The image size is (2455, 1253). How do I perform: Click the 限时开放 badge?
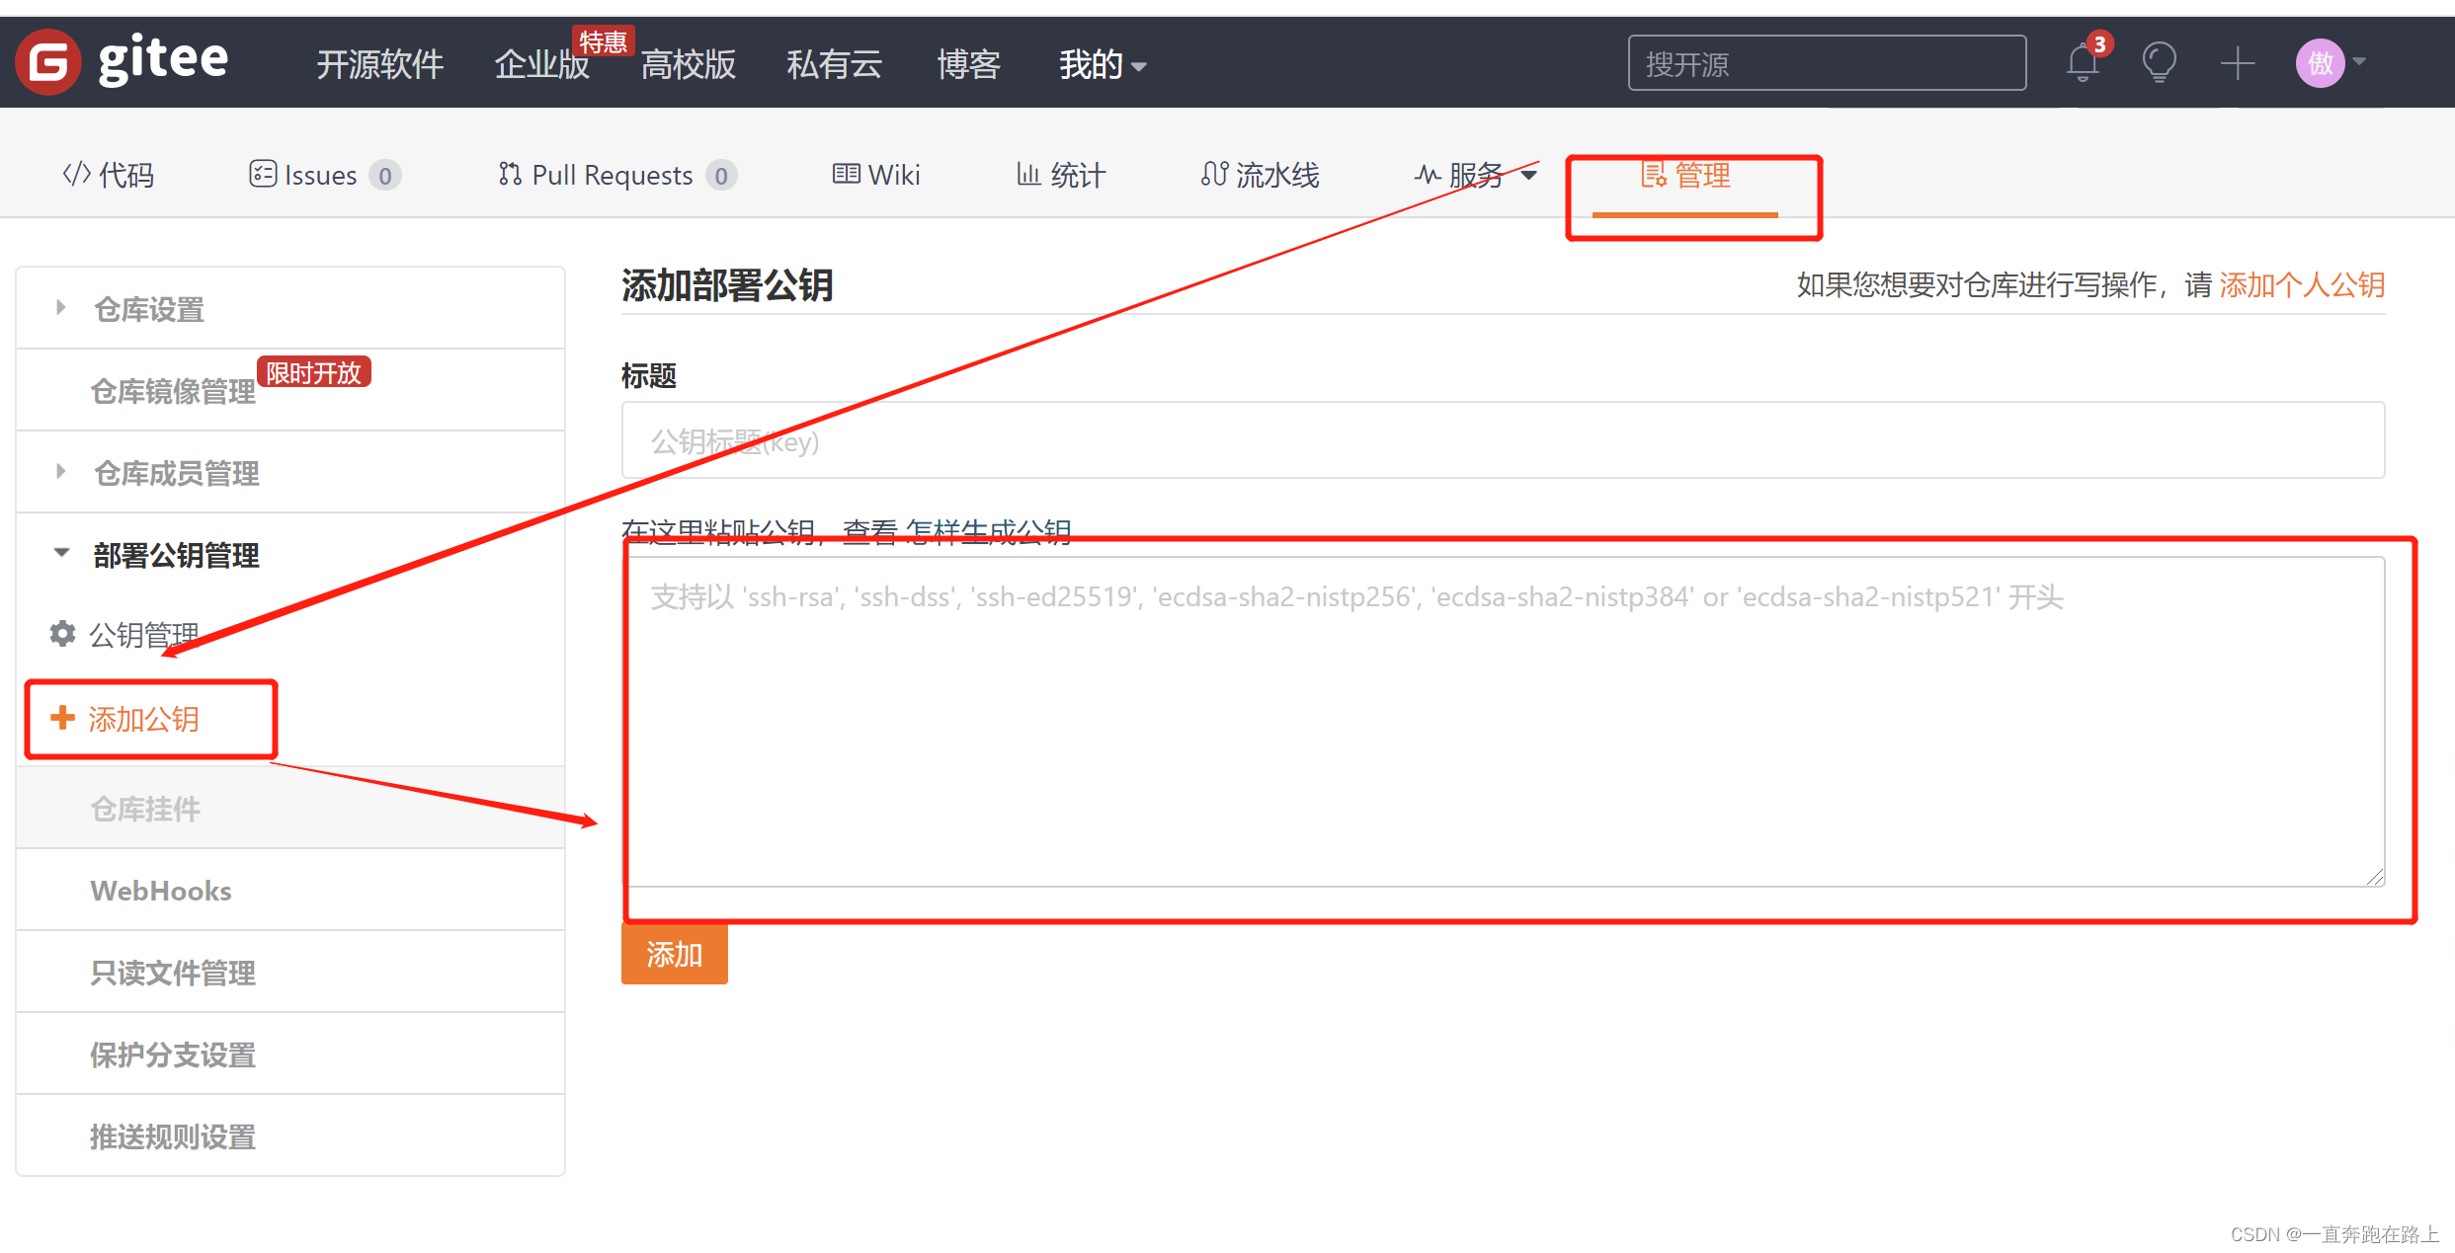pos(314,372)
